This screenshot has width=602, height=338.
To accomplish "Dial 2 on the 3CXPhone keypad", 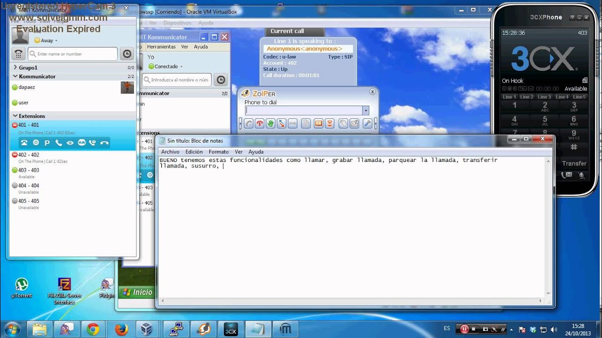I will point(545,107).
